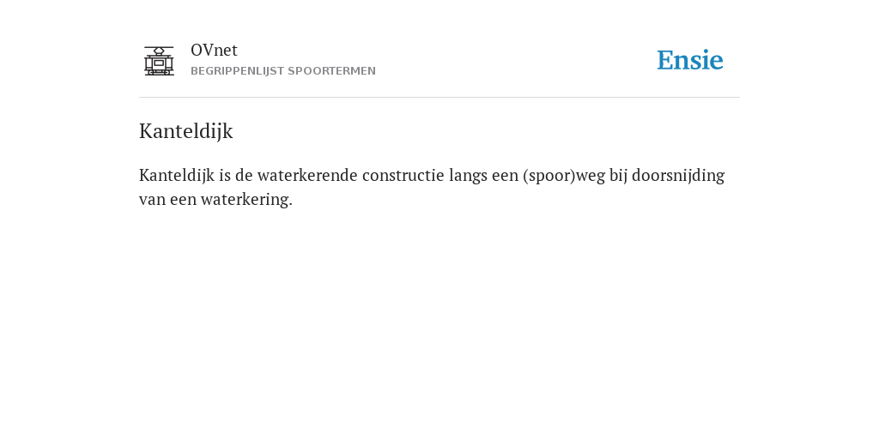Viewport: 879px width, 439px height.
Task: Click the word BEGRIPPENLIJST in subtitle
Action: 237,71
